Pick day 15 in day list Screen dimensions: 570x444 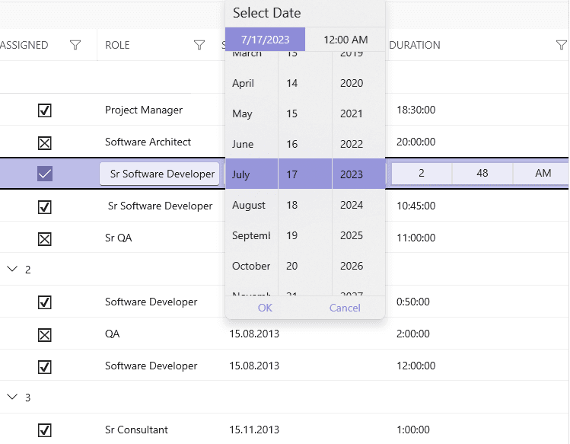[305, 113]
